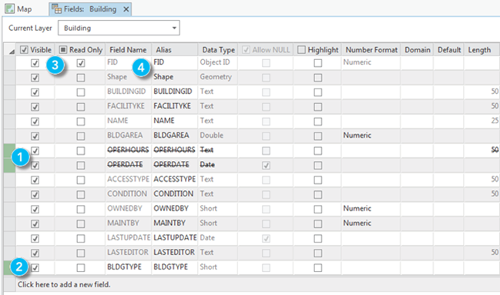Open Number Format cell for BLDGAREA
This screenshot has height=295, width=500.
pyautogui.click(x=371, y=136)
